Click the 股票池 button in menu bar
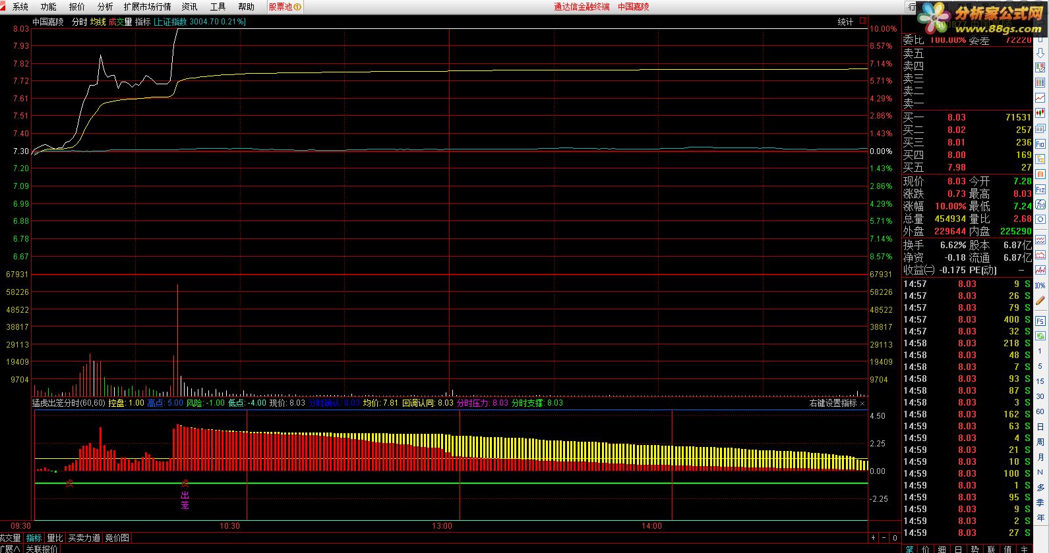The image size is (1049, 553). 285,7
